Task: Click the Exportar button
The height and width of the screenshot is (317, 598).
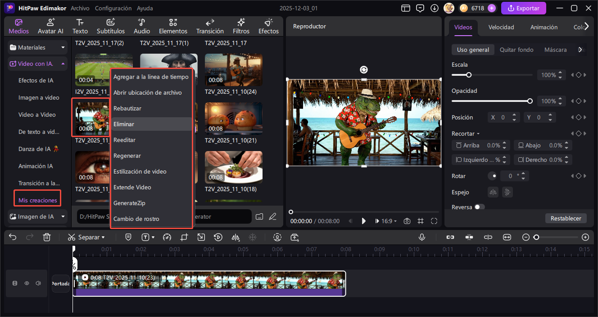Action: pyautogui.click(x=524, y=8)
